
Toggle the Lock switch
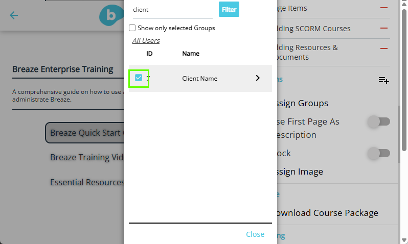point(379,153)
